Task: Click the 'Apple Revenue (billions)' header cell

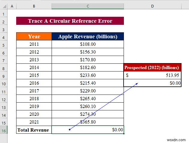Action: [88, 36]
